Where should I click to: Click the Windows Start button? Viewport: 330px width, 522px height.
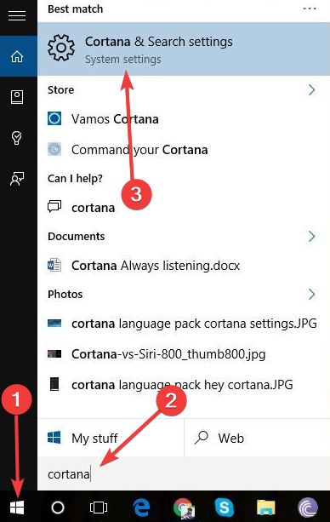click(17, 508)
